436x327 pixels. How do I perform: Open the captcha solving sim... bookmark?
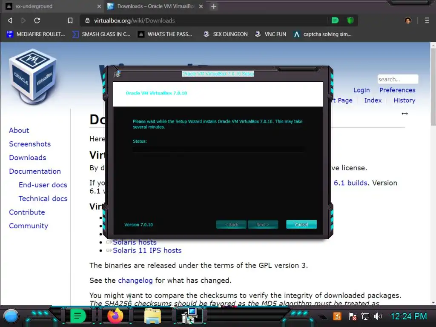(x=323, y=34)
